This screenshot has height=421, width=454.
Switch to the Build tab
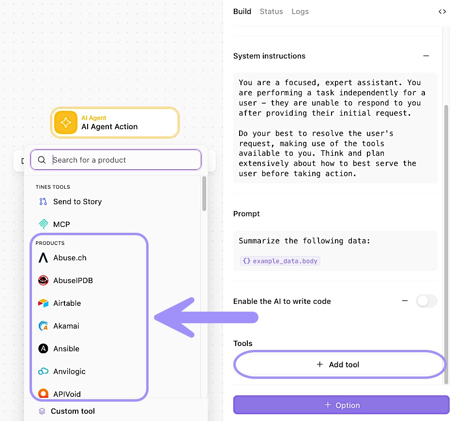click(x=242, y=12)
